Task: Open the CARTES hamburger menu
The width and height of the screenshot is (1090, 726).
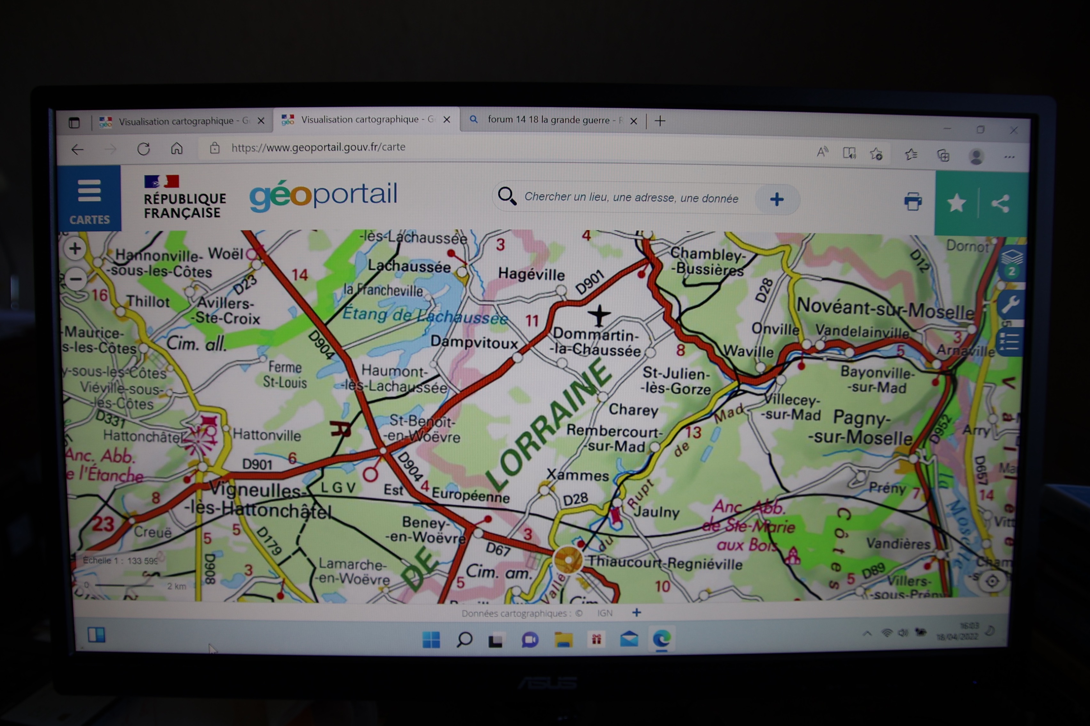Action: point(89,199)
